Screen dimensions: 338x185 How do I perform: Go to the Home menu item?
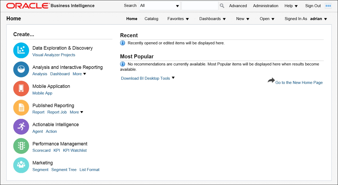[x=132, y=19]
